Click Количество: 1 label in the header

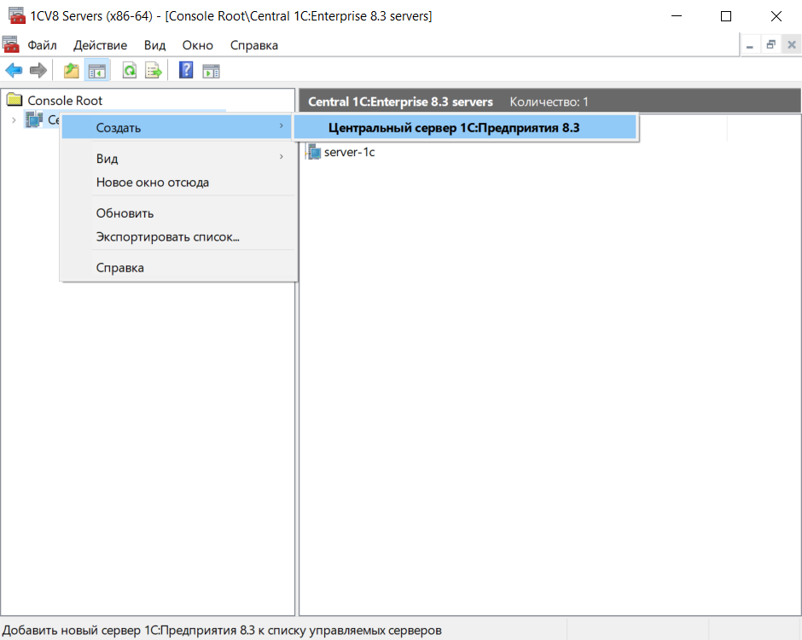pyautogui.click(x=549, y=102)
